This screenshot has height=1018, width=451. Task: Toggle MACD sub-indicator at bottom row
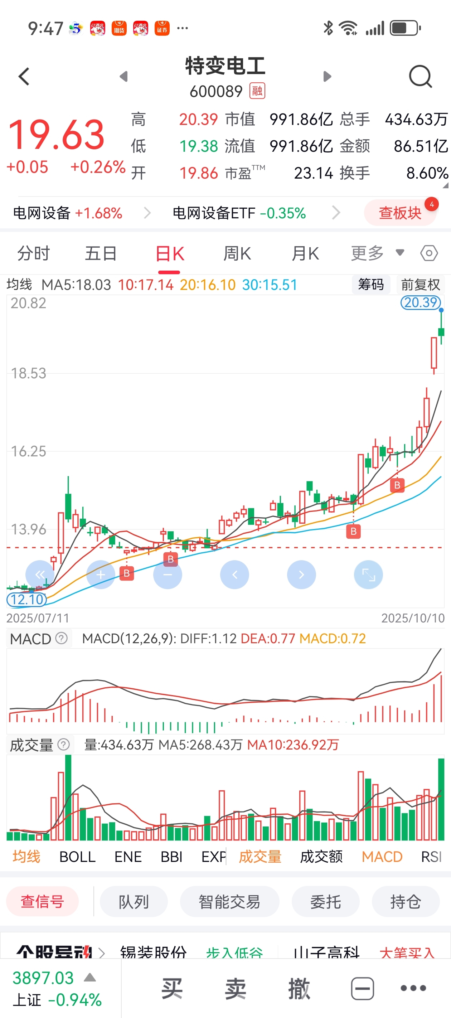pos(382,857)
